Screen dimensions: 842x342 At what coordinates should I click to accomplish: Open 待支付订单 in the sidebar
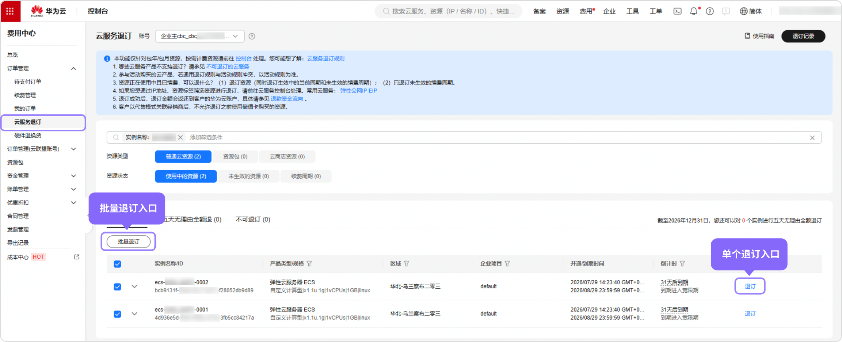point(28,82)
